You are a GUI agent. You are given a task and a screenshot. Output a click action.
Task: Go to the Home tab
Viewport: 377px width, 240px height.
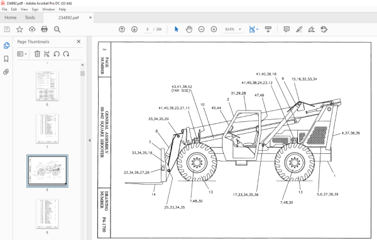point(10,18)
